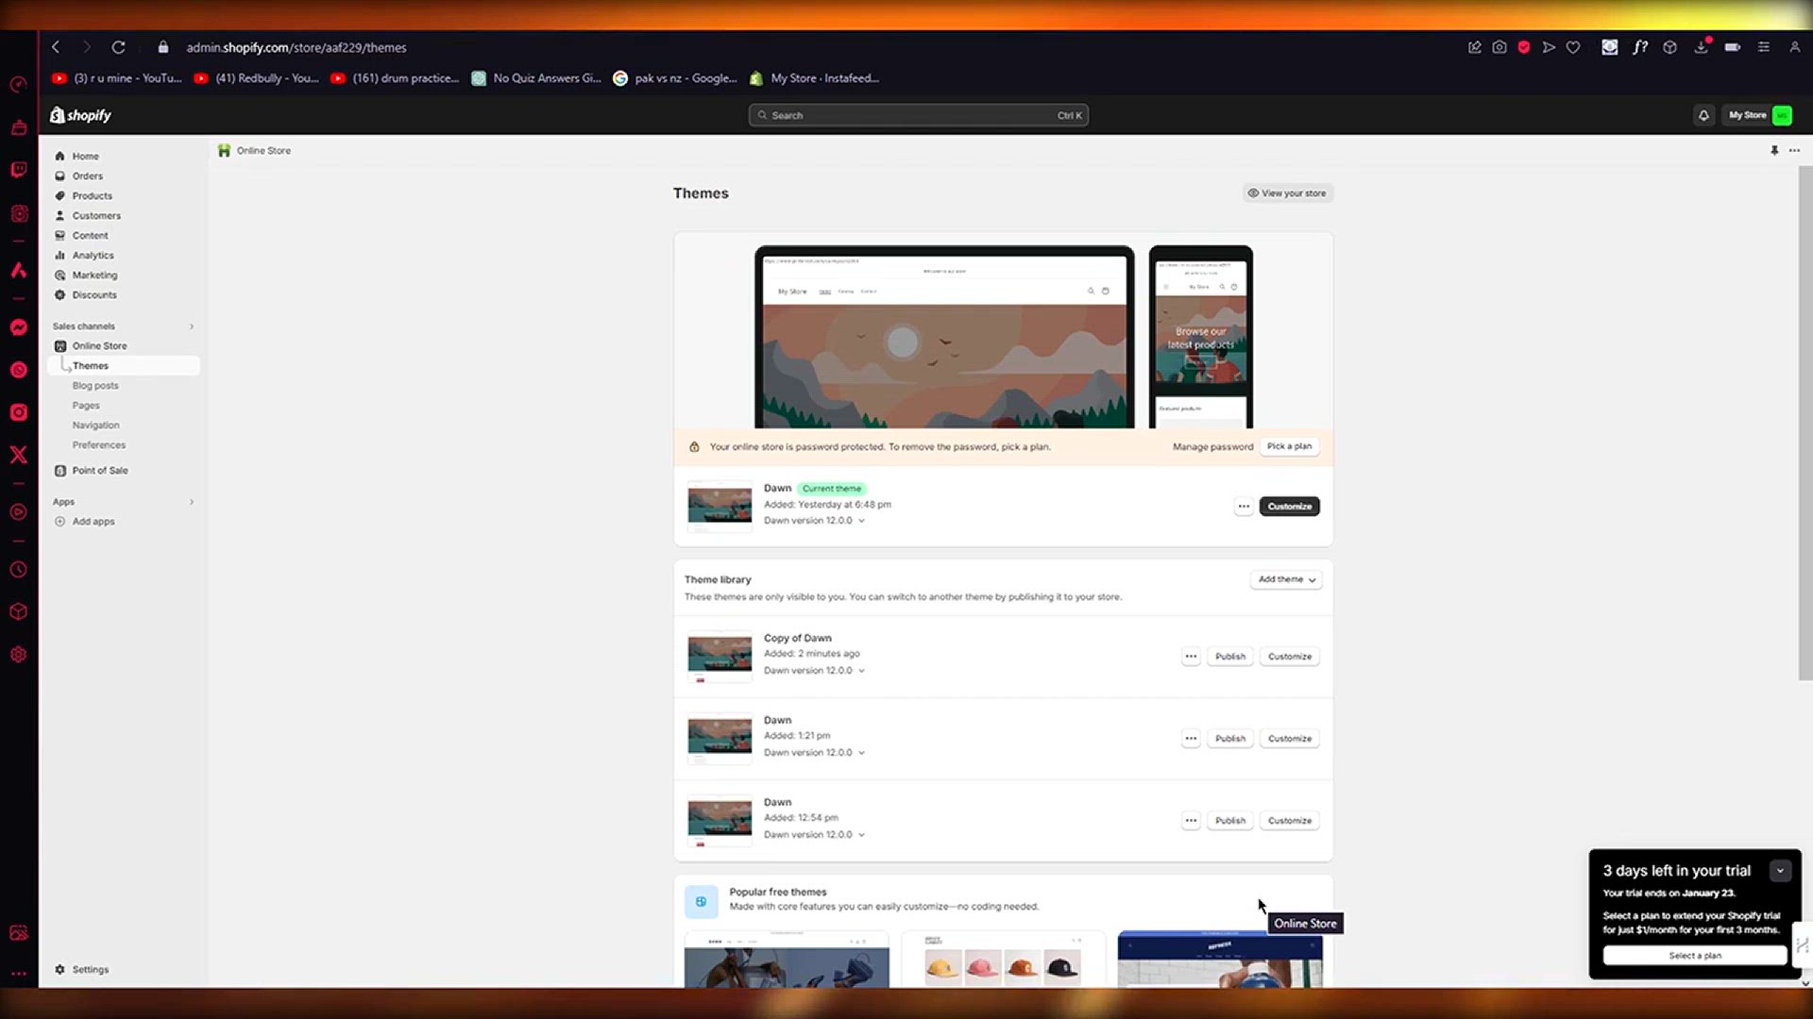This screenshot has height=1019, width=1813.
Task: Open the Shopify logo home link
Action: (x=81, y=115)
